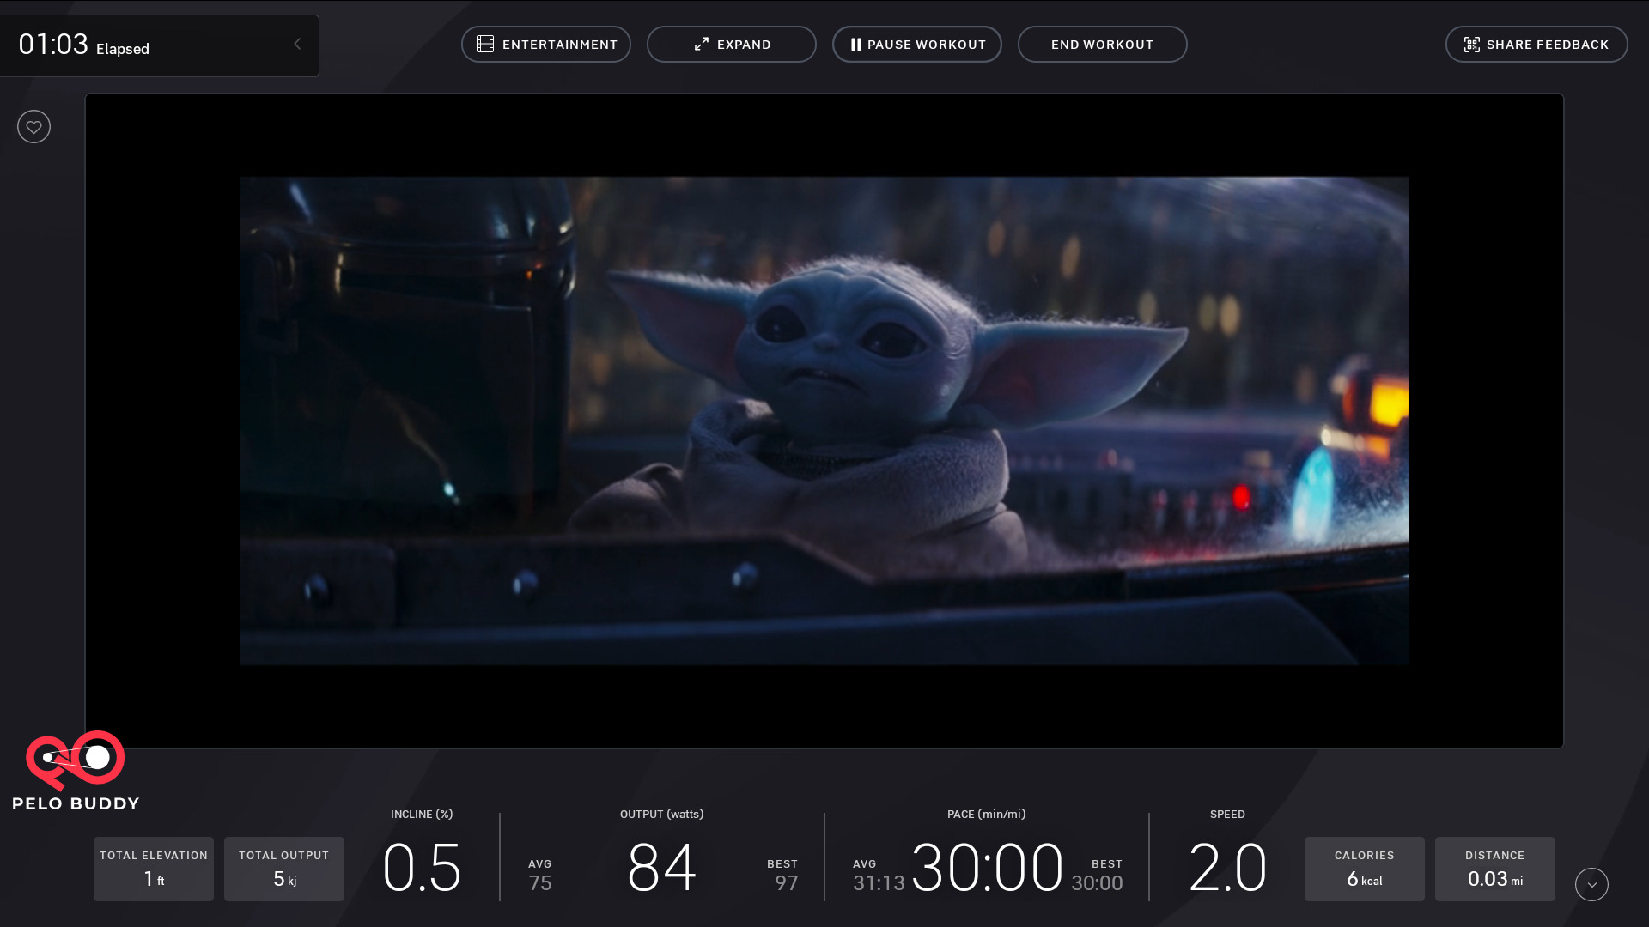Tap the Output 84 watts reading
Image resolution: width=1649 pixels, height=927 pixels.
pos(661,867)
